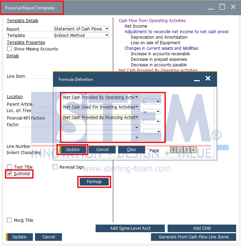The image size is (241, 246).
Task: Go to formula page 2
Action: pyautogui.click(x=180, y=150)
